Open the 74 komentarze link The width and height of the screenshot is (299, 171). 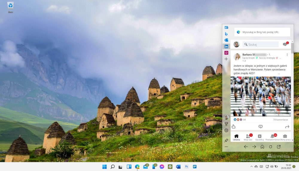(280, 120)
